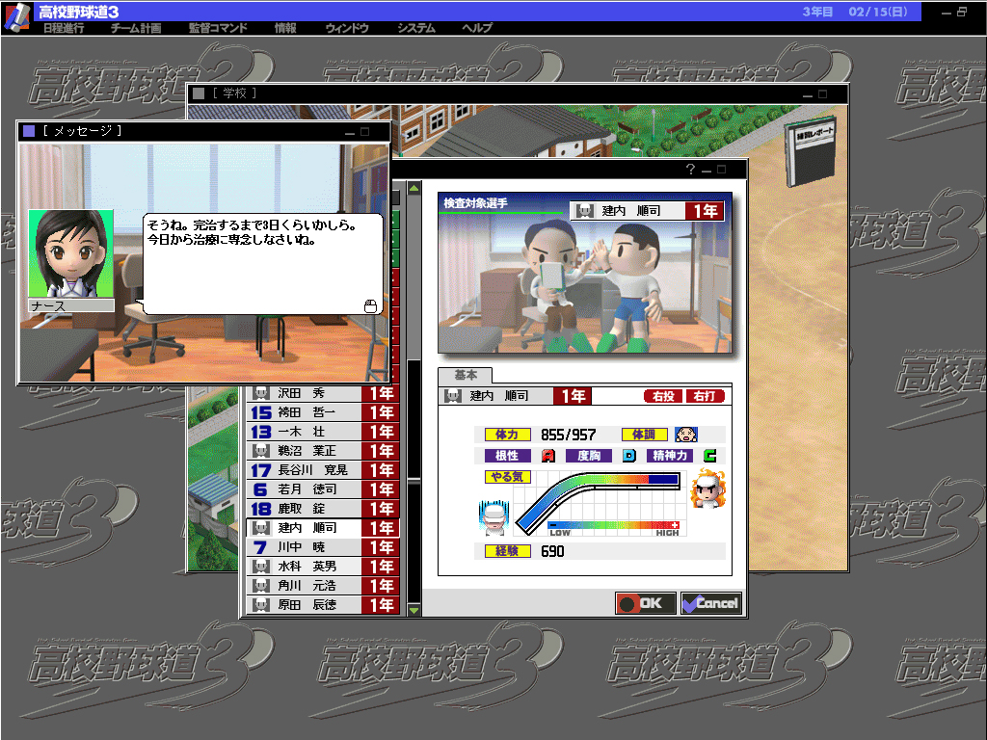Click the uniform icon beside 原田 辰徳
The height and width of the screenshot is (740, 987).
[x=260, y=605]
